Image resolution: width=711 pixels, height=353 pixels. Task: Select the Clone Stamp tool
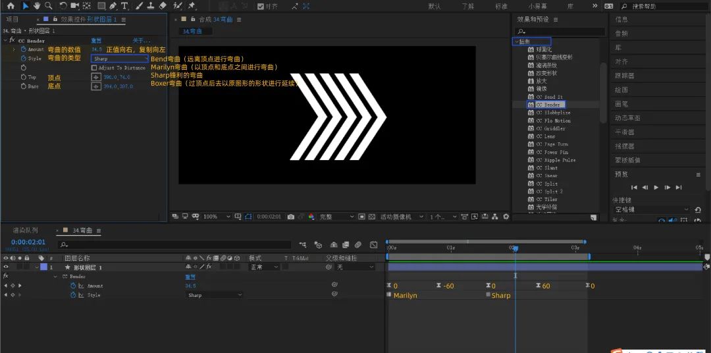click(x=151, y=6)
